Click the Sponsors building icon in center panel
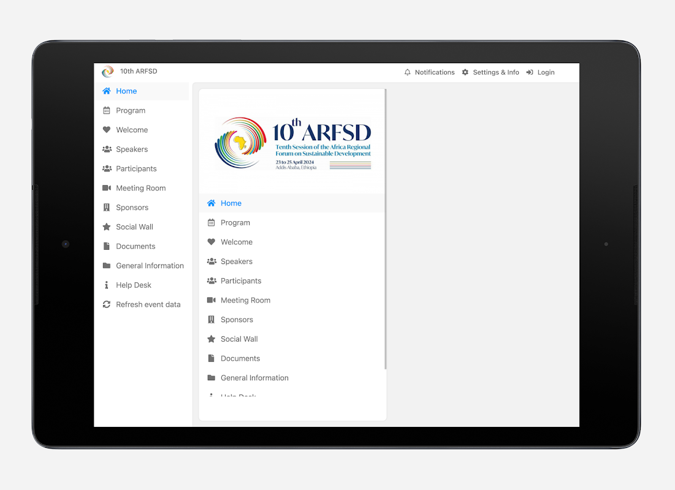675x490 pixels. 211,319
